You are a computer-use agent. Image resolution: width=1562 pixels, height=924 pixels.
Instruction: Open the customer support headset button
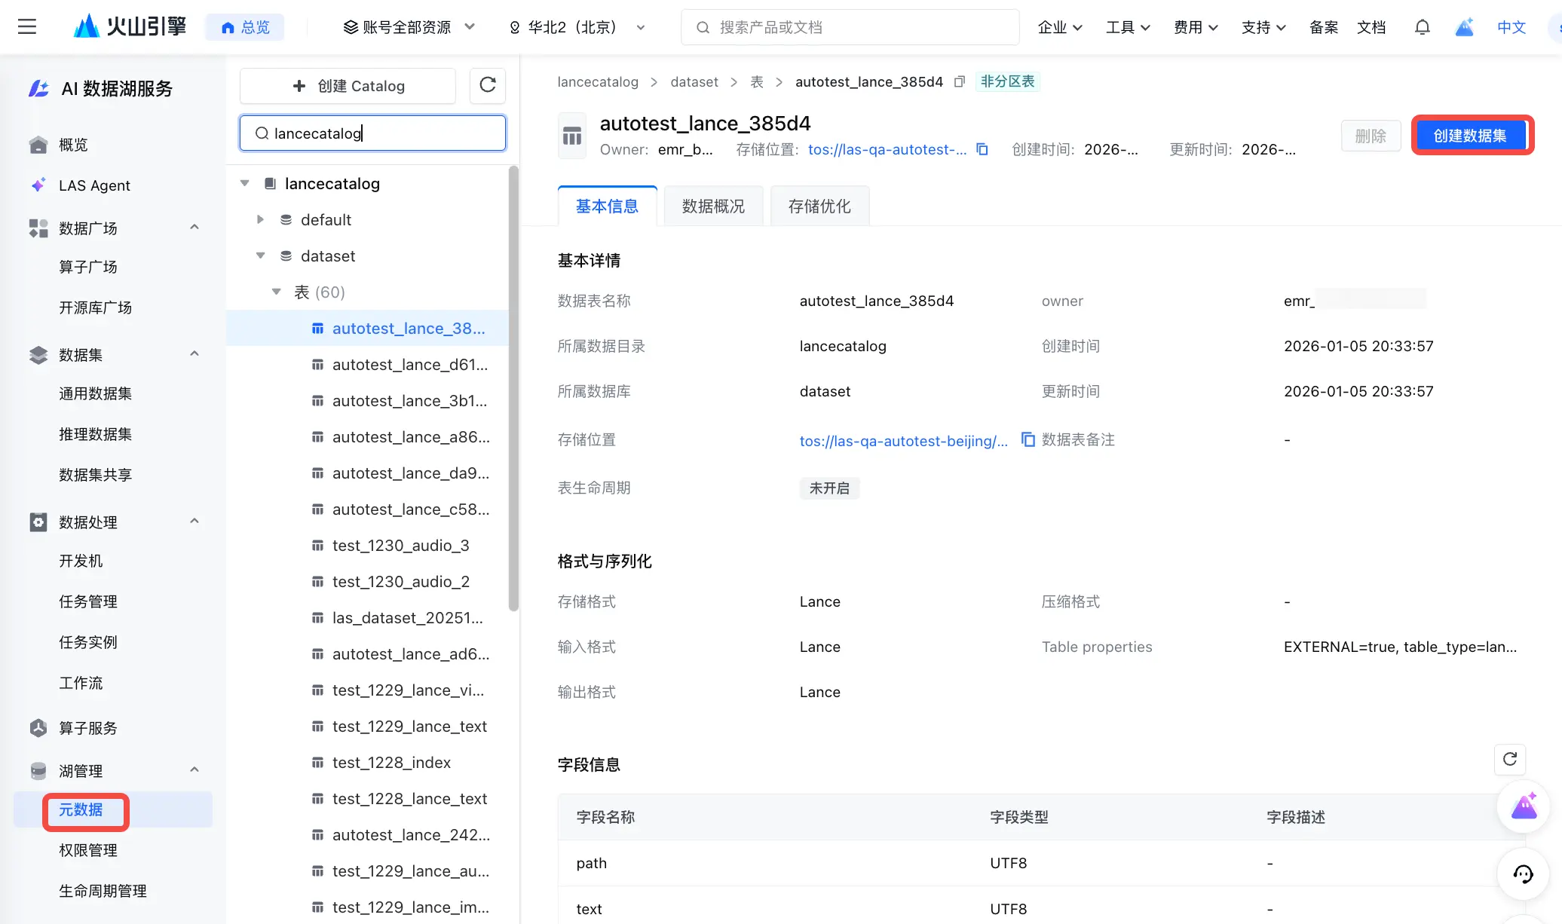pyautogui.click(x=1524, y=874)
